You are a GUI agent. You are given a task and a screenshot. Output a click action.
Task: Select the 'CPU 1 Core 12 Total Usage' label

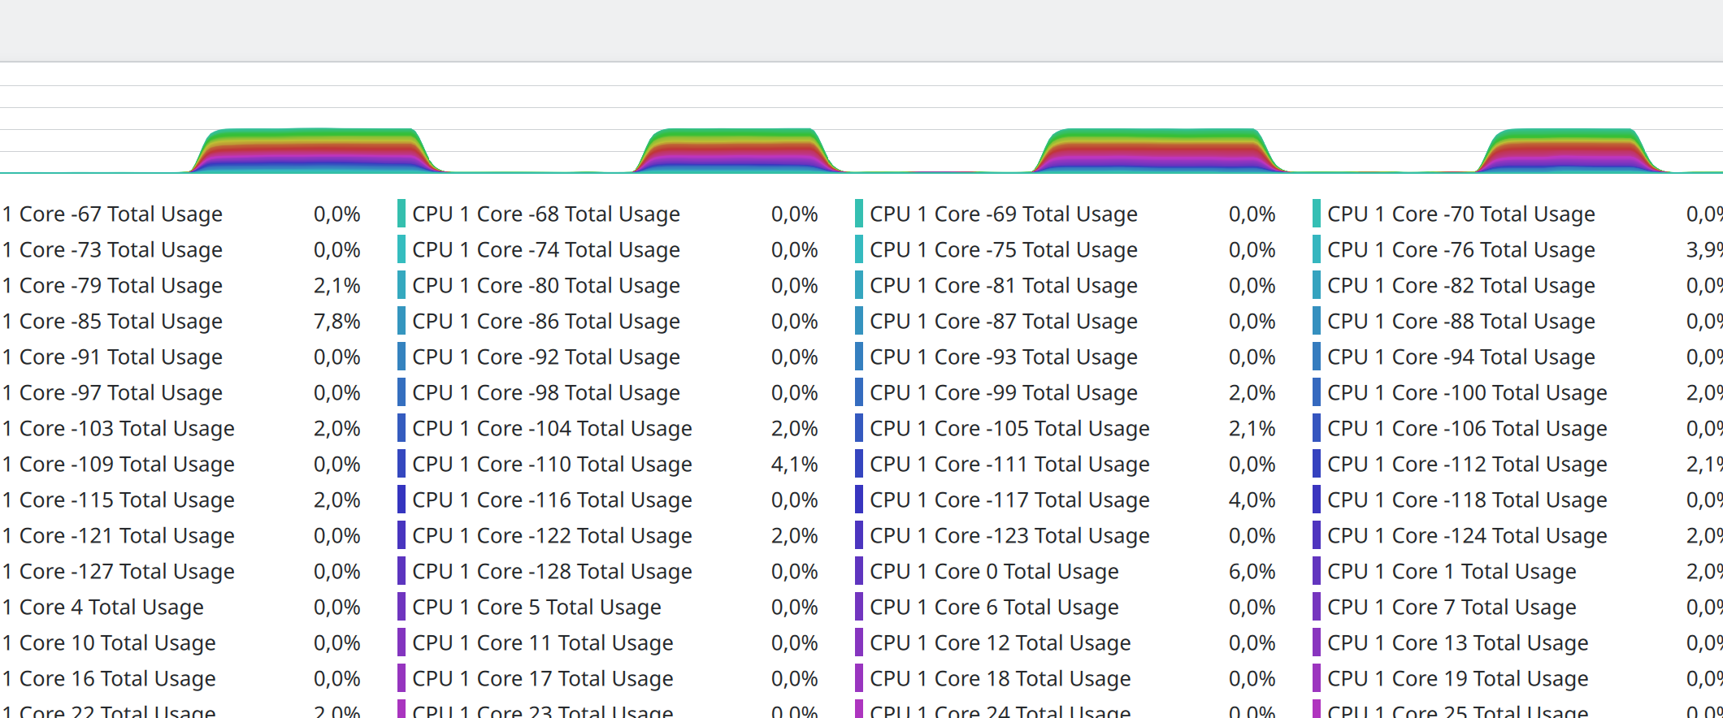coord(1000,643)
